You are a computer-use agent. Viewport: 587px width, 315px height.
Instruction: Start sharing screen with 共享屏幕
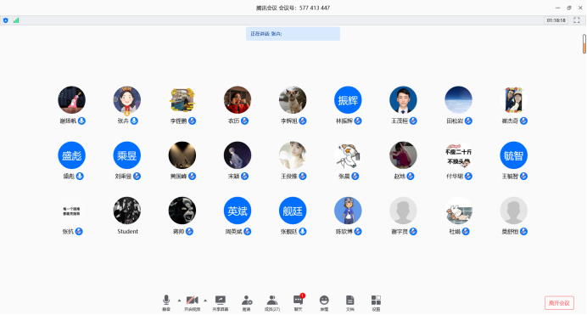(x=221, y=303)
